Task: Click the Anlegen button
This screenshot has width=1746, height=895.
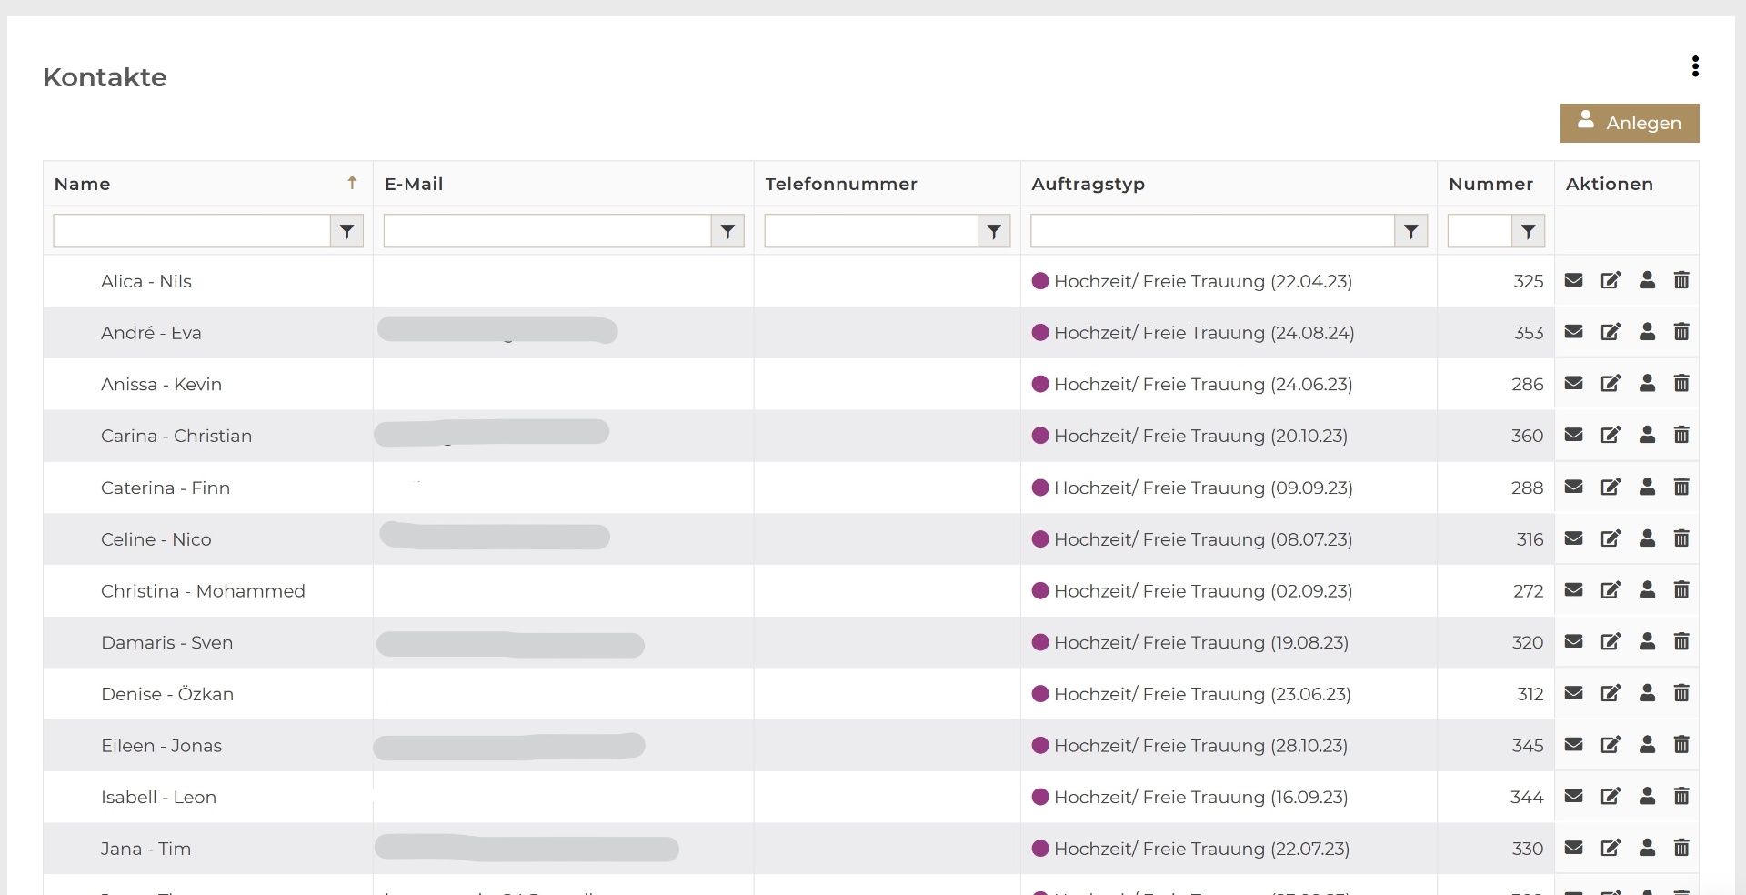Action: [x=1629, y=123]
